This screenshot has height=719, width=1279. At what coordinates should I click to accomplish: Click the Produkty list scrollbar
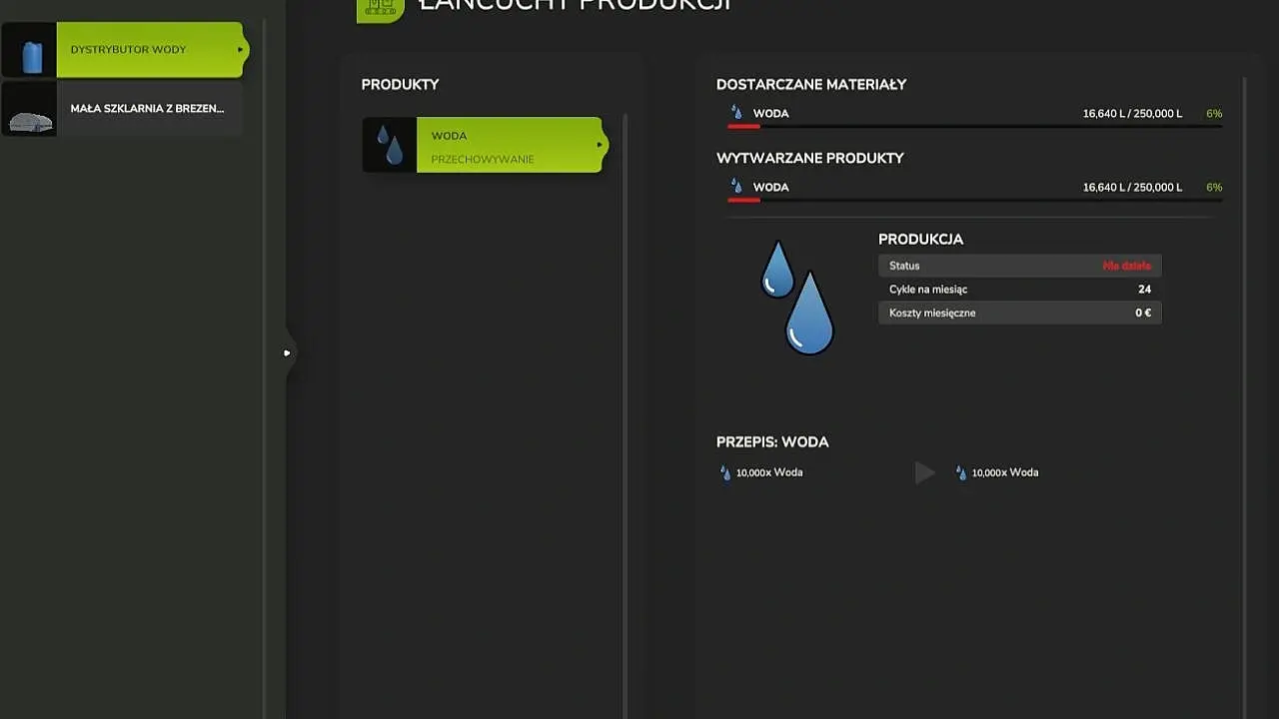point(626,399)
